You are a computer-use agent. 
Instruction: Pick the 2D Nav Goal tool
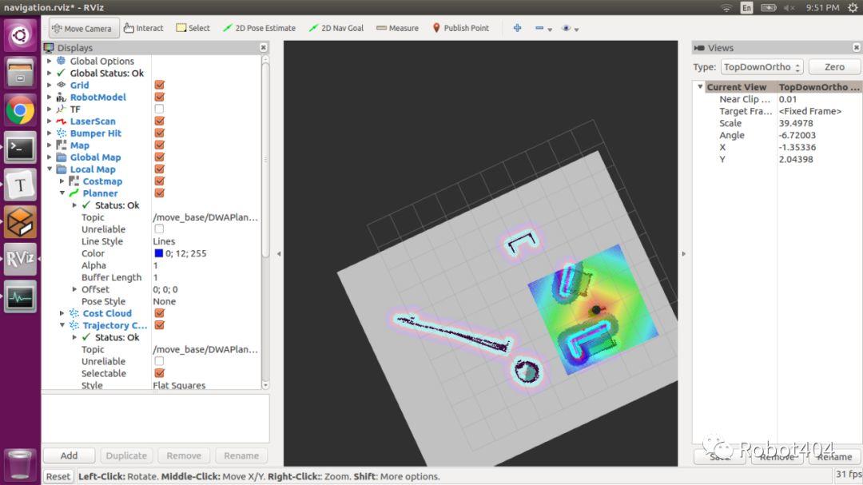(336, 28)
